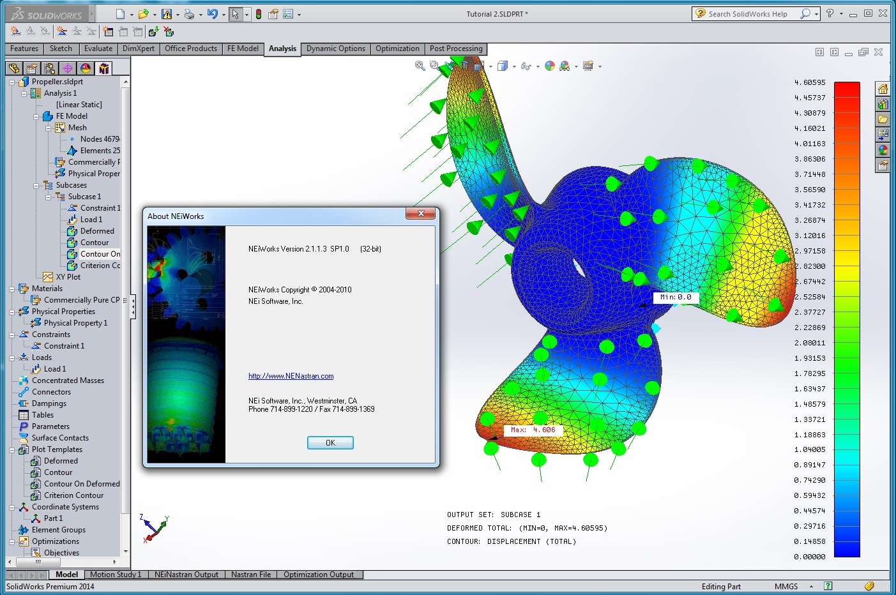The image size is (896, 595).
Task: Collapse the left panel using the splitter handle
Action: coord(133,308)
